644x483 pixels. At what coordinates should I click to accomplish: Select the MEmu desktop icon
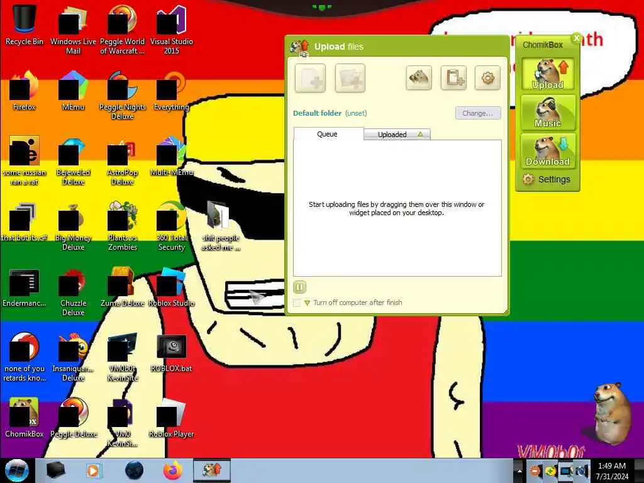pos(73,91)
